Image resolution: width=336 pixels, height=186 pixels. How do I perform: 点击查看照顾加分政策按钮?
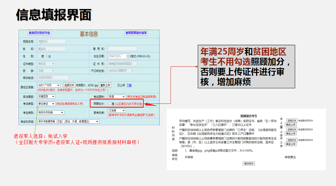tap(137, 32)
